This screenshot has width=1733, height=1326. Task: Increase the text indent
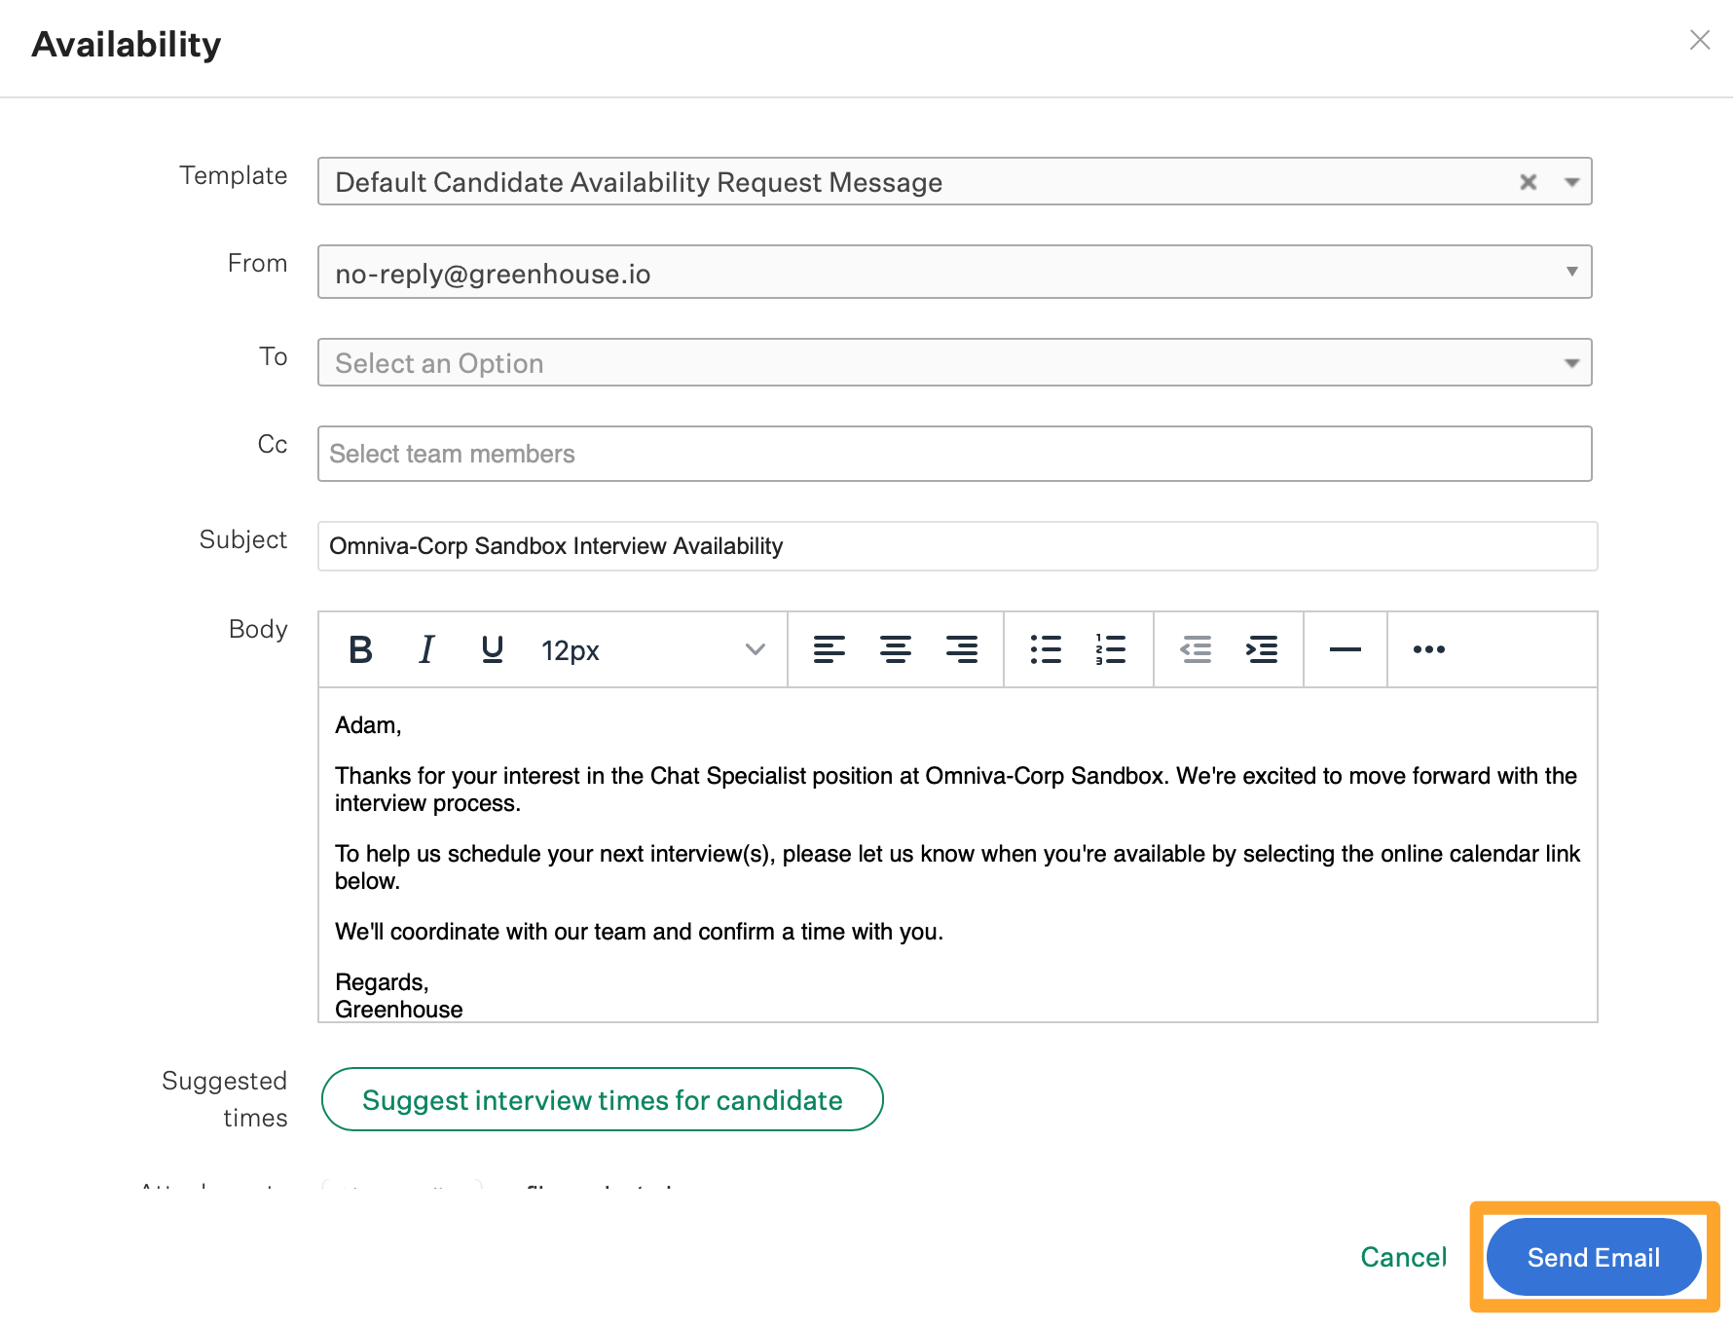click(1262, 649)
